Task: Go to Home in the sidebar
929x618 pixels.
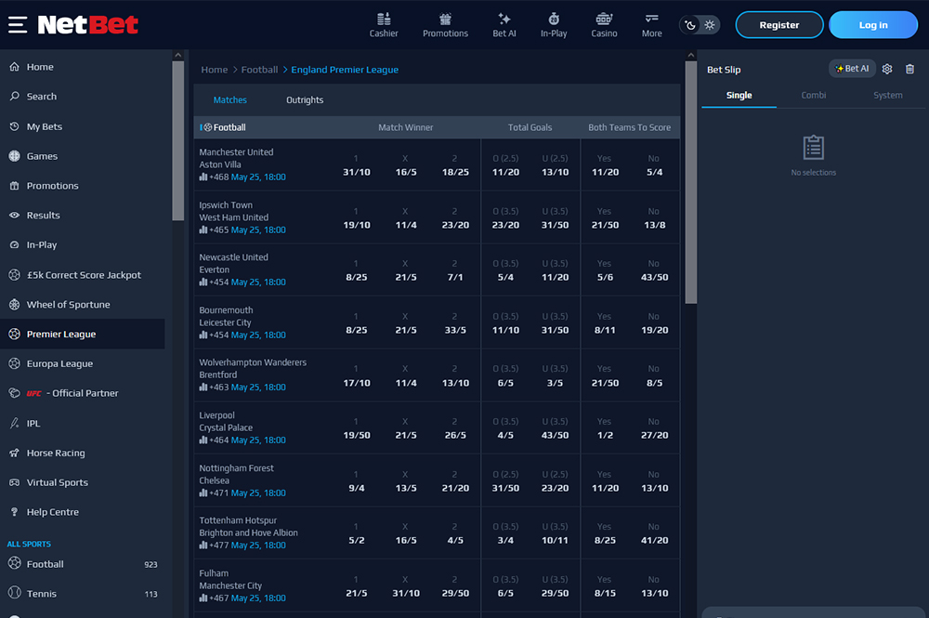Action: pyautogui.click(x=83, y=67)
